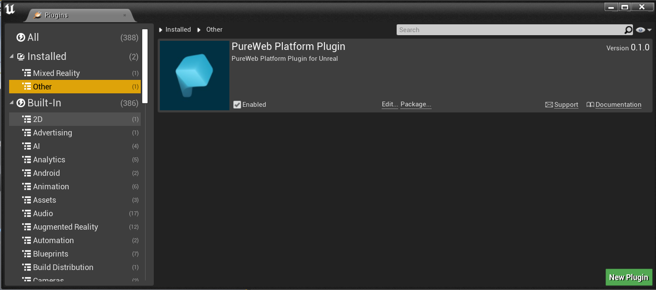Click the envelope icon beside Support

point(549,105)
